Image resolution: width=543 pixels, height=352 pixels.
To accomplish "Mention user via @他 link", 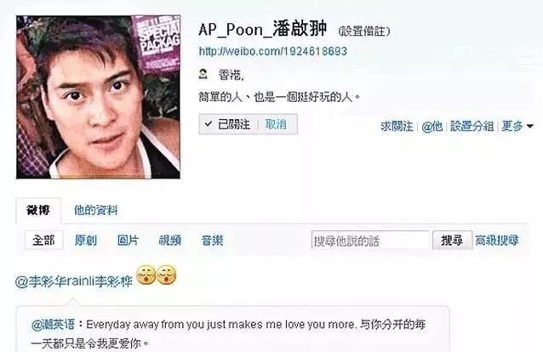I will (x=432, y=127).
